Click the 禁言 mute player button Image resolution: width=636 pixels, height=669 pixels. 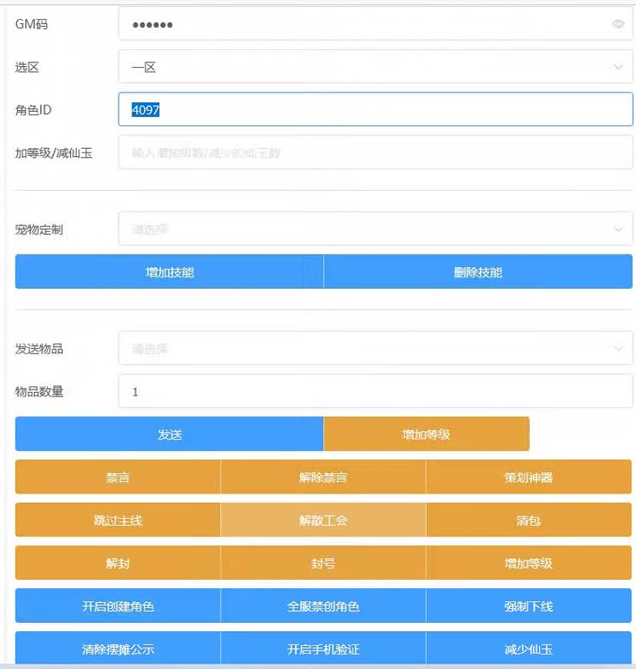116,477
